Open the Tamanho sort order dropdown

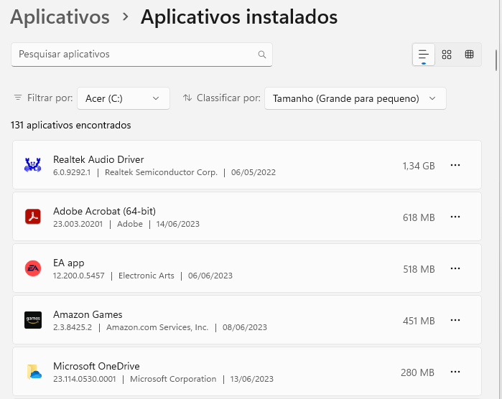pos(355,98)
